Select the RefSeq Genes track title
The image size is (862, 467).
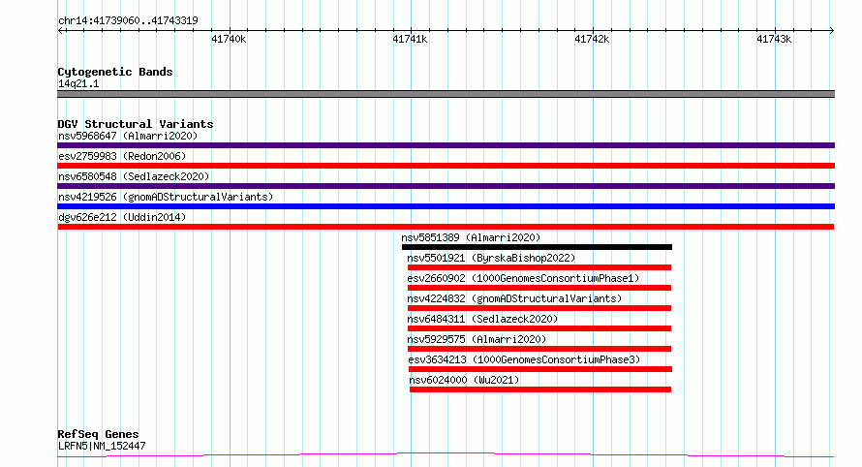coord(99,434)
